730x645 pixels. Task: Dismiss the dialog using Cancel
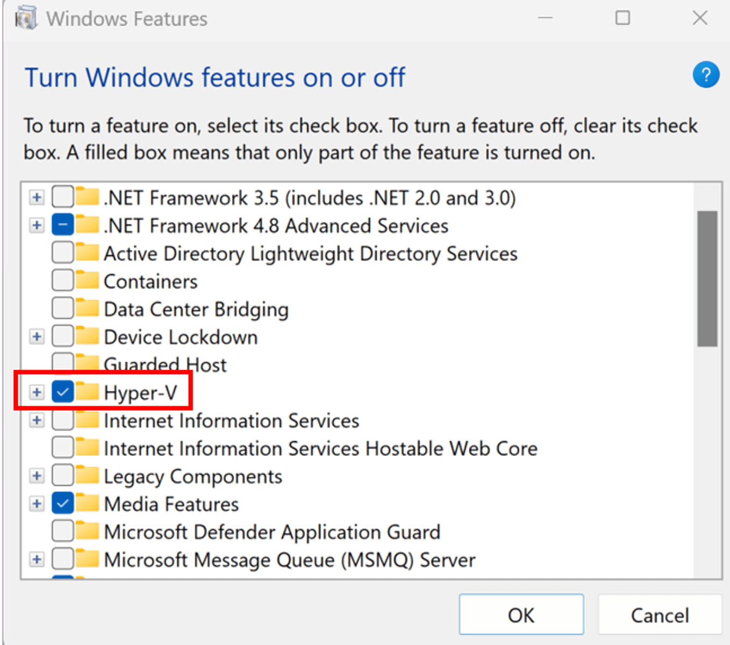point(659,614)
